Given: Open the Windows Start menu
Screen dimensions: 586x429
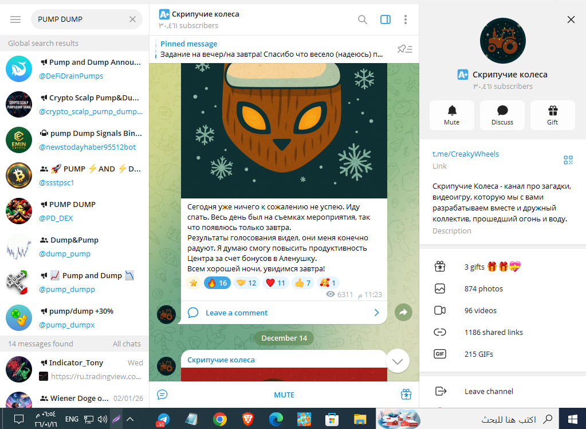Looking at the screenshot, I should click(x=573, y=419).
